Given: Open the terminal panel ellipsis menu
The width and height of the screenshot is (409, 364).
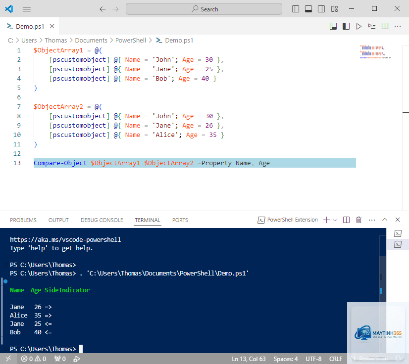Looking at the screenshot, I should tap(372, 220).
